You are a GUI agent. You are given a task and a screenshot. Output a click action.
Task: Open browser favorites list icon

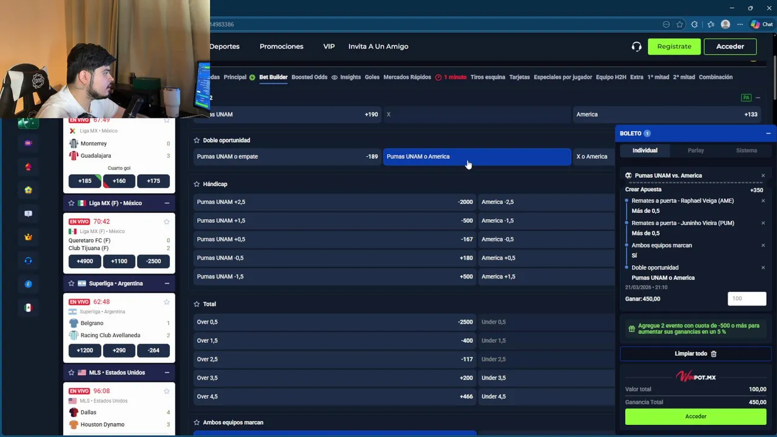click(711, 24)
